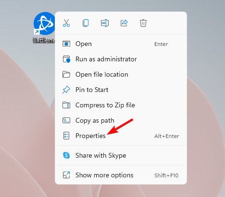Select the Battle.net desktop shortcut
The width and height of the screenshot is (225, 197).
44,27
